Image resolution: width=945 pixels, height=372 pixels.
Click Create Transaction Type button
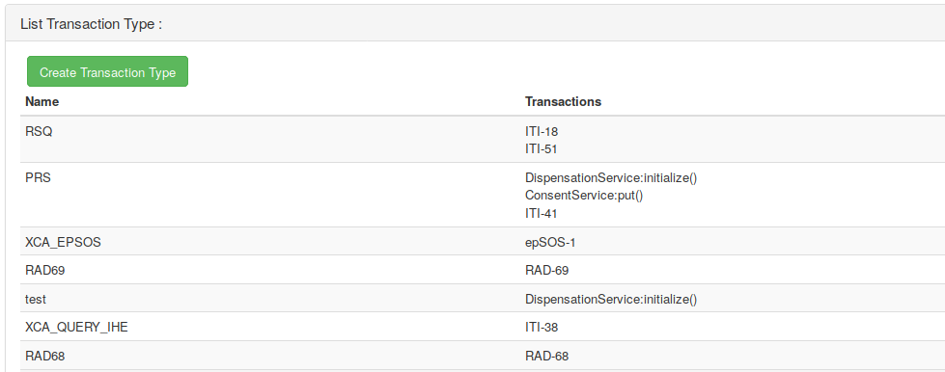(x=107, y=71)
